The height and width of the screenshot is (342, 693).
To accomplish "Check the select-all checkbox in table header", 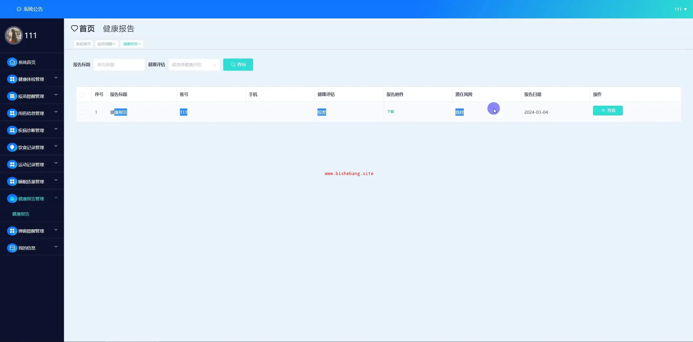I will [x=82, y=95].
